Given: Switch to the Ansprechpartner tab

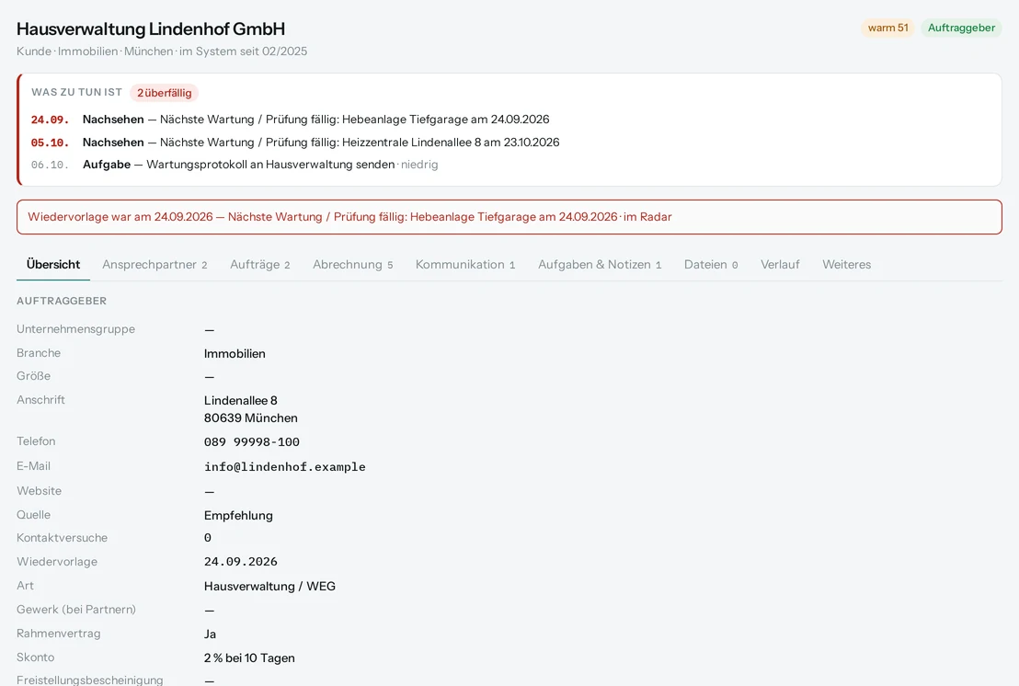Looking at the screenshot, I should point(155,265).
